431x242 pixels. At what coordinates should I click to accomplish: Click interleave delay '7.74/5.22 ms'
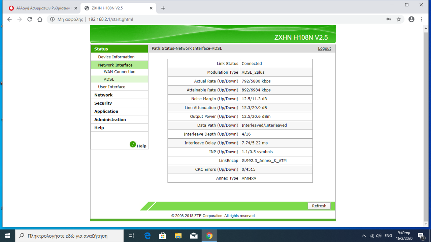click(x=255, y=143)
